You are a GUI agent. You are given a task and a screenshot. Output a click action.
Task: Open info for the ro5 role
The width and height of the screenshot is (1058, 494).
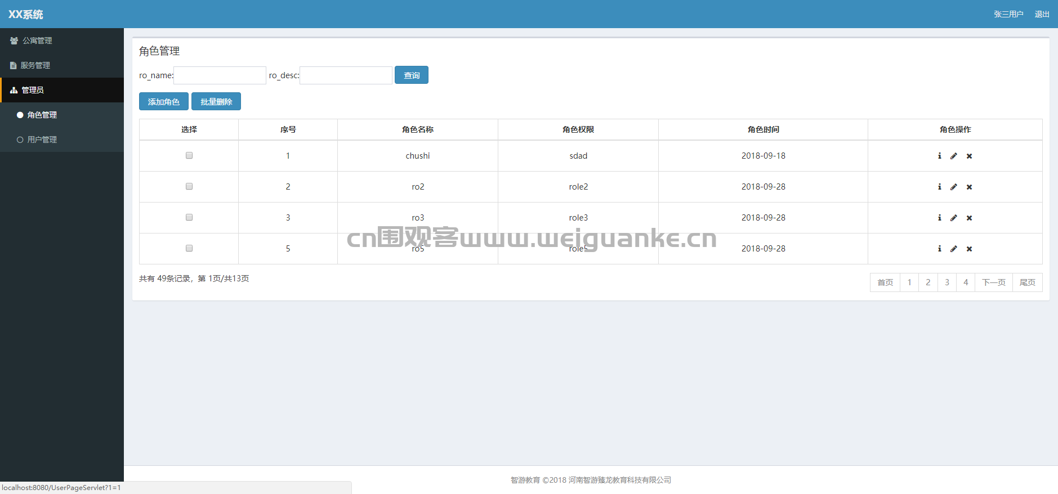point(939,249)
